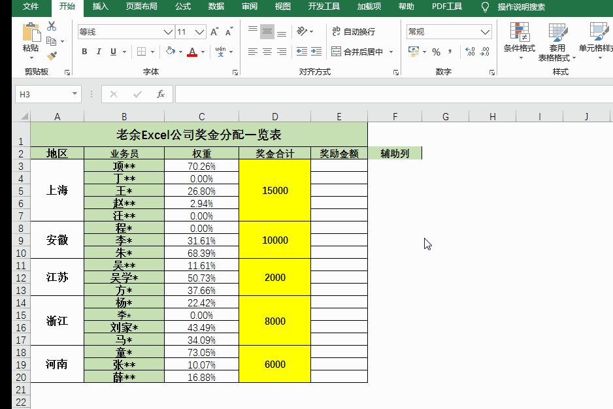This screenshot has width=613, height=409.
Task: Select the 辅助列 header cell
Action: (x=395, y=154)
